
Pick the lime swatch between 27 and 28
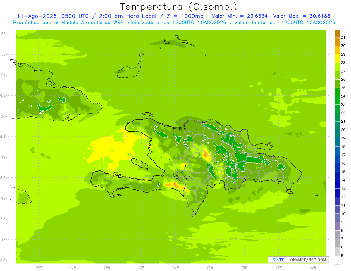[337, 67]
